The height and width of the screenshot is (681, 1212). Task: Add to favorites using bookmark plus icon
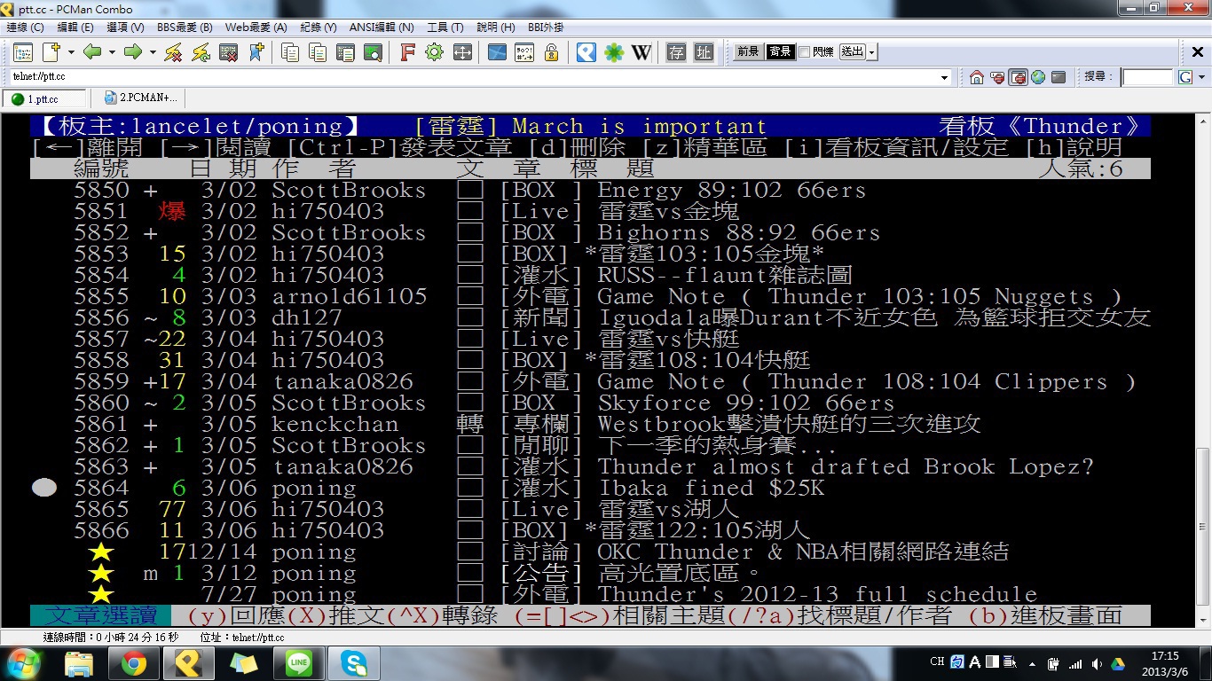[x=256, y=52]
